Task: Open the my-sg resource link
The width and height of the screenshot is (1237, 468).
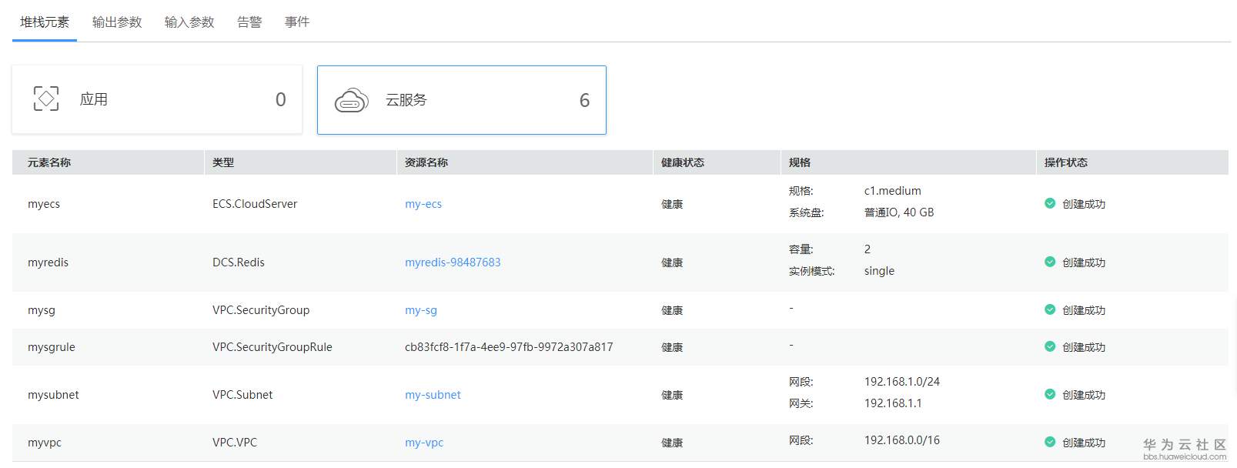Action: tap(421, 310)
